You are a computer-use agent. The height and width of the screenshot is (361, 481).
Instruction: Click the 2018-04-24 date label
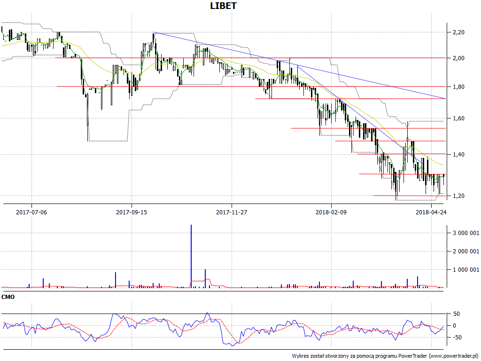[431, 212]
